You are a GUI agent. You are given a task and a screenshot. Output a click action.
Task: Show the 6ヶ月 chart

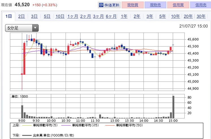tap(111, 16)
